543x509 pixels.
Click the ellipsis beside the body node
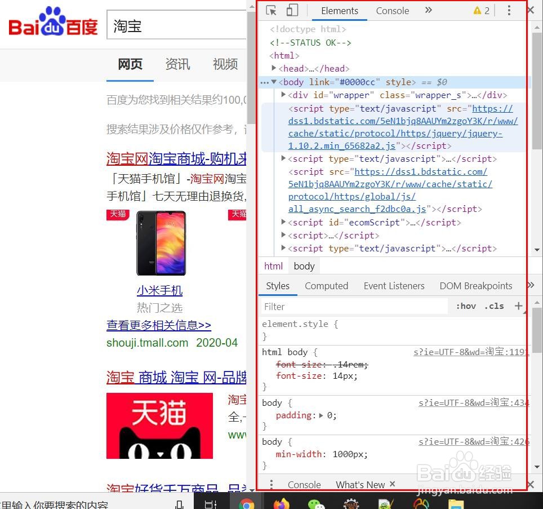264,82
